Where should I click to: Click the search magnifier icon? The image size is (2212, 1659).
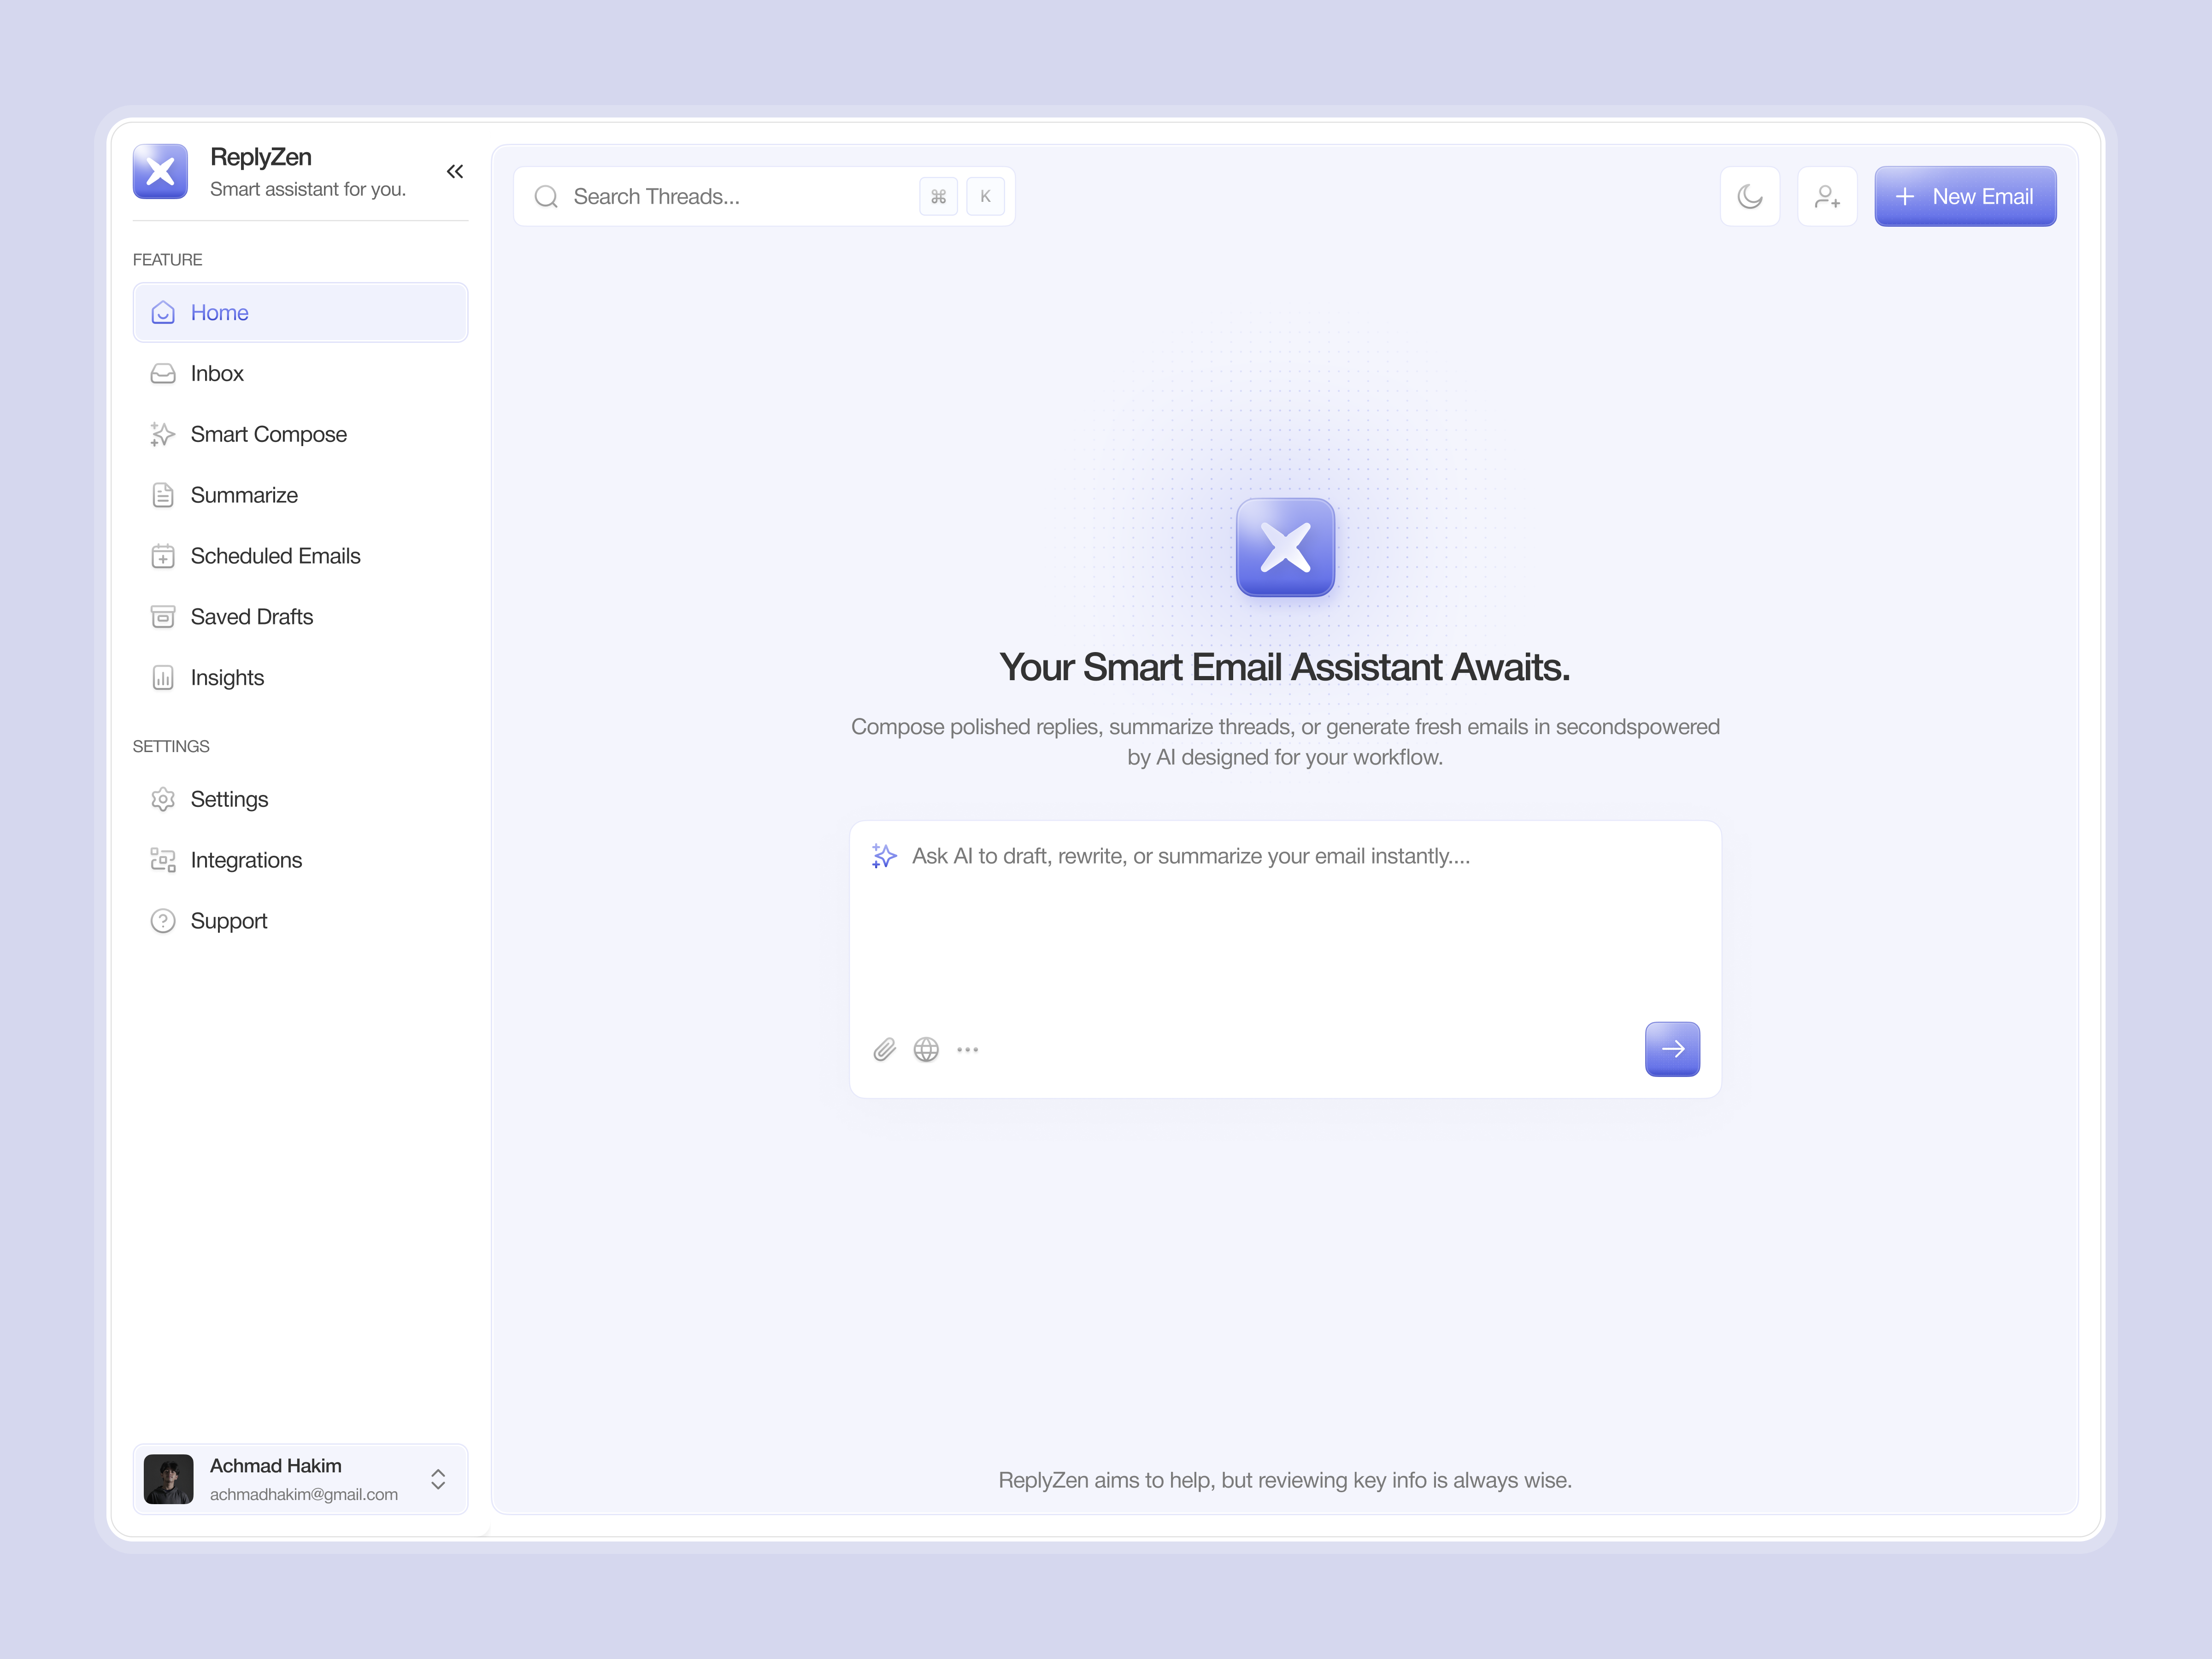546,196
